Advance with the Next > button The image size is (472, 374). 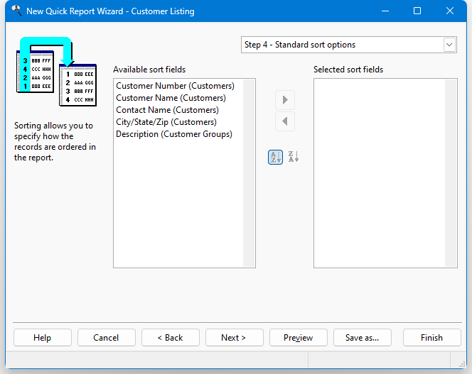coord(234,338)
